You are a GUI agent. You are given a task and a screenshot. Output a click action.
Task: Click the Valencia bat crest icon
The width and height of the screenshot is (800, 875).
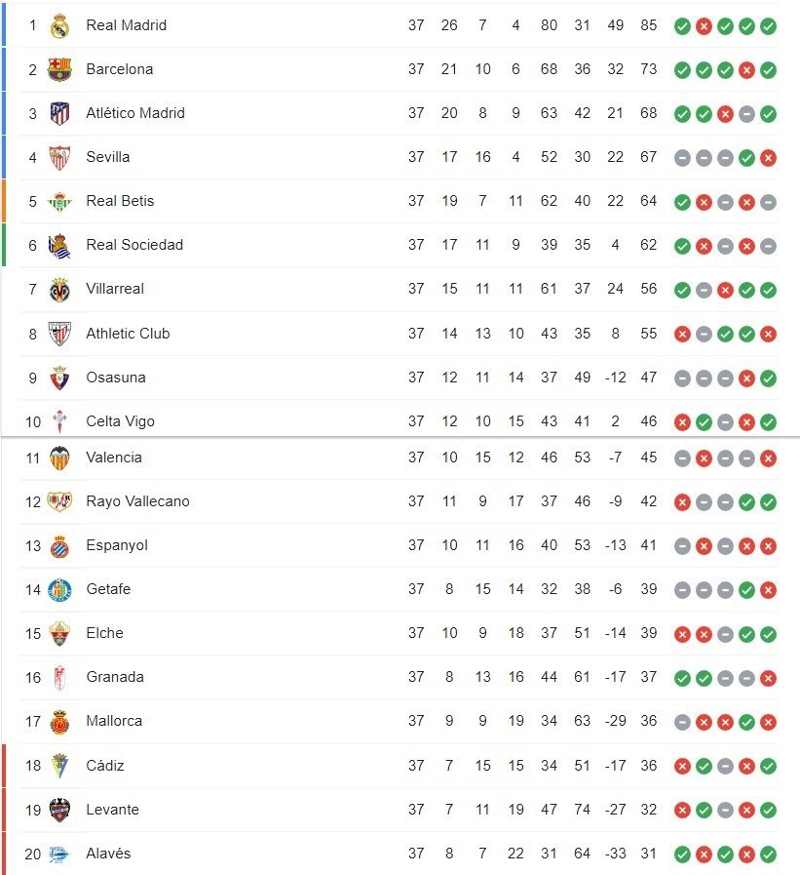pyautogui.click(x=59, y=457)
